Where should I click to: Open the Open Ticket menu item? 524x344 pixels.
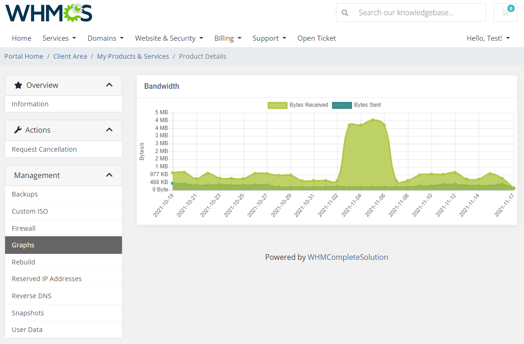[317, 38]
